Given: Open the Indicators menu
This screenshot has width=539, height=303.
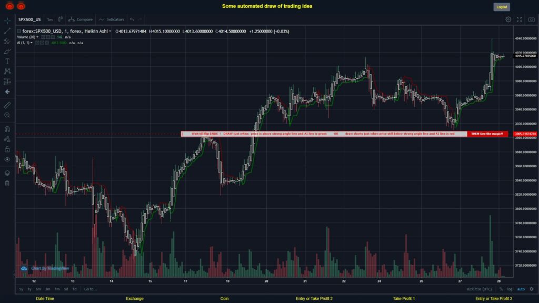Looking at the screenshot, I should [x=112, y=19].
